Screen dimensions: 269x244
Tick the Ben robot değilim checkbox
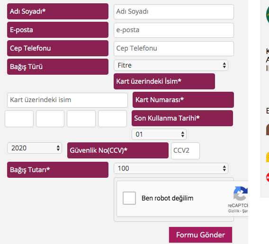point(129,198)
